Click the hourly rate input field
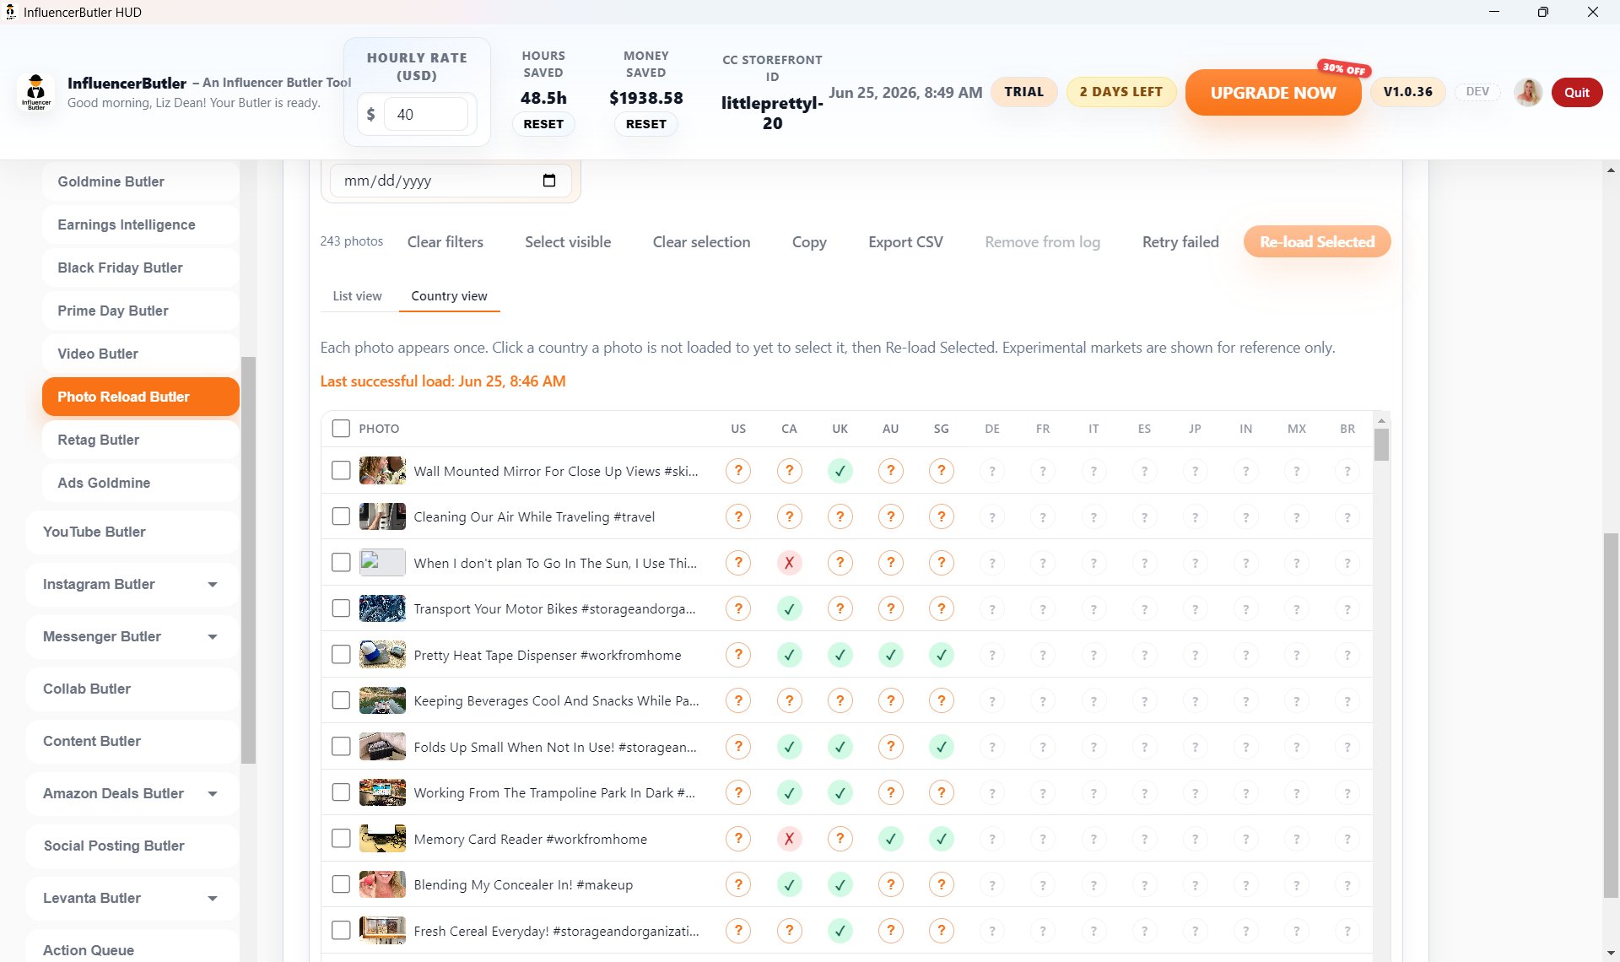 tap(426, 114)
